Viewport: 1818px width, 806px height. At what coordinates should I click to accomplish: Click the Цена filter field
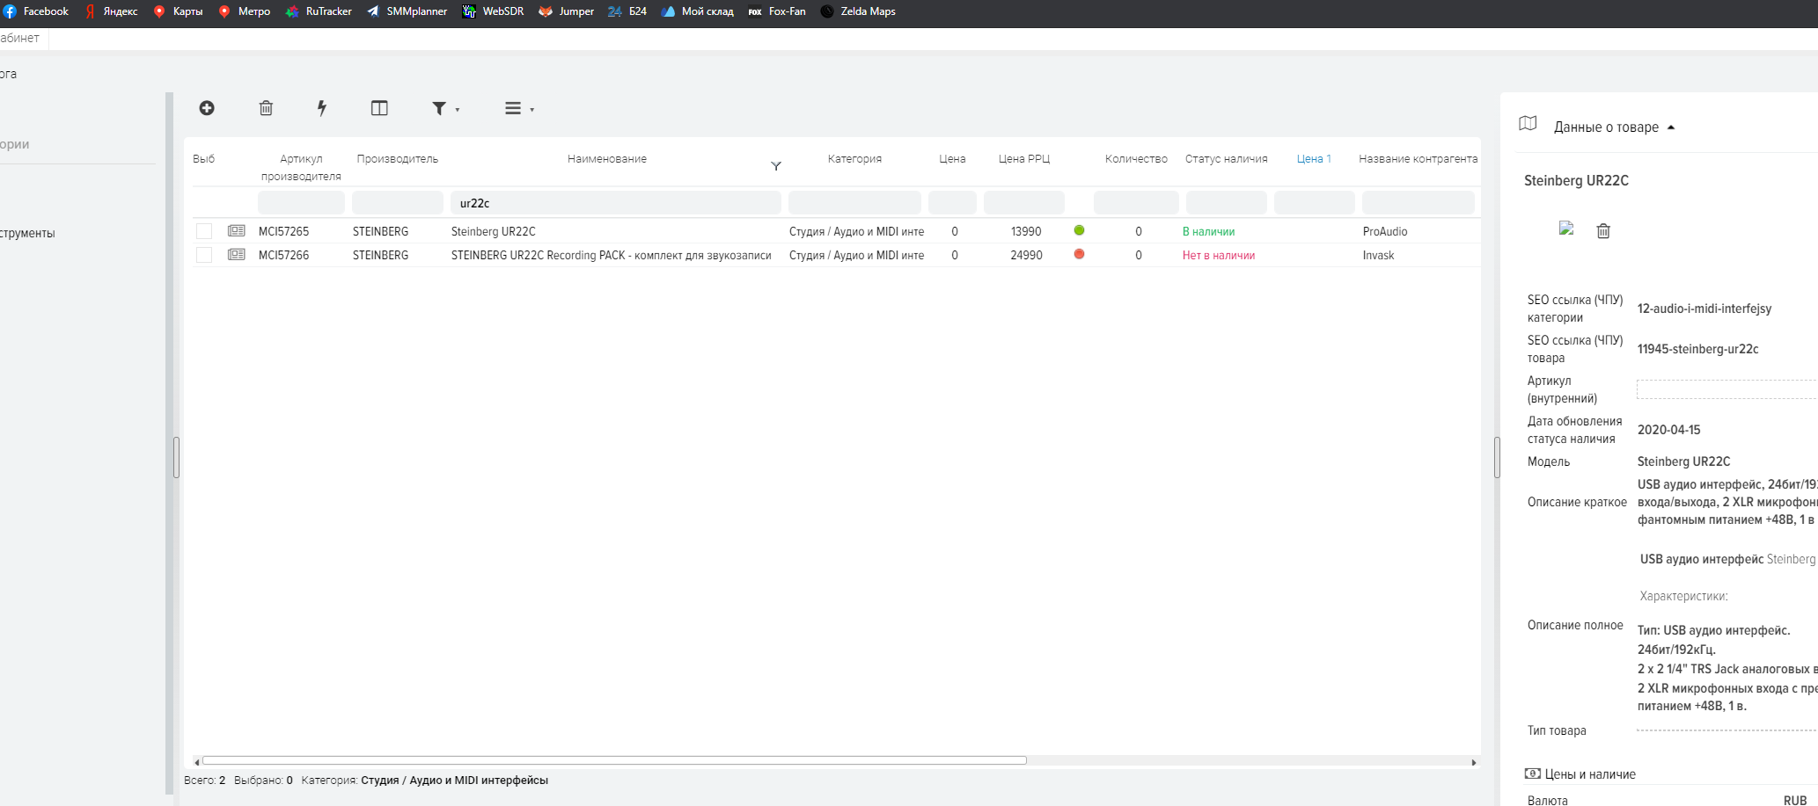click(x=952, y=203)
